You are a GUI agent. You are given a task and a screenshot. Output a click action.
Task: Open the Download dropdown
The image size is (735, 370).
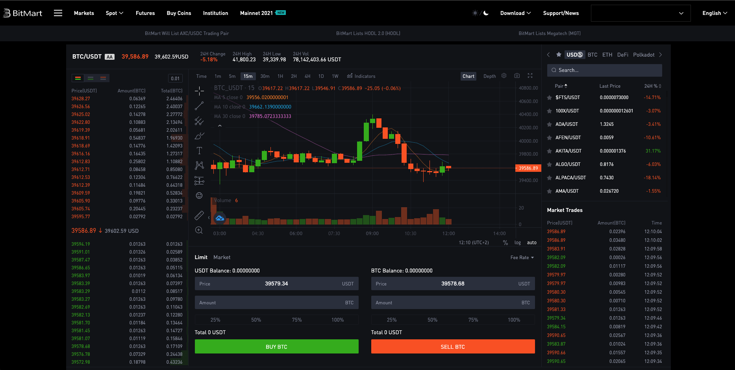(515, 13)
